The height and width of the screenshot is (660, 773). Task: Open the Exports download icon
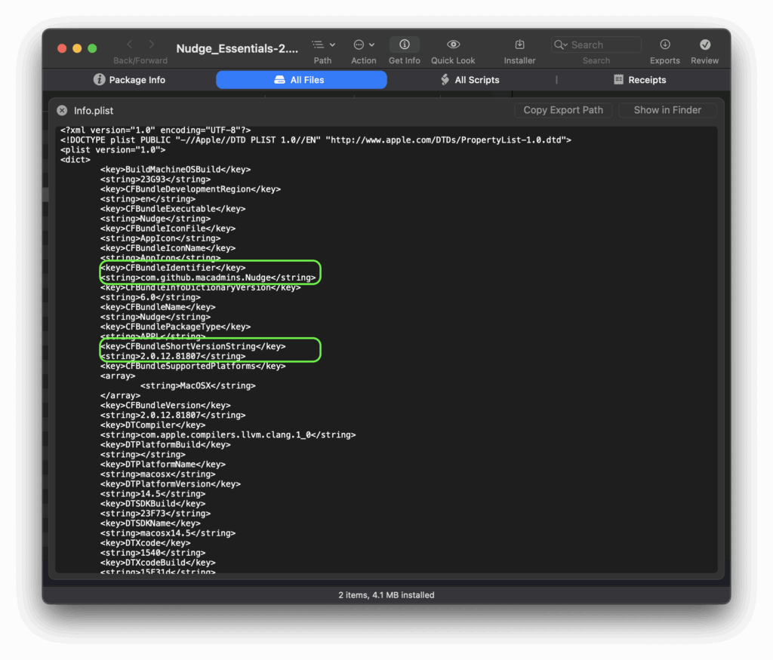tap(664, 45)
